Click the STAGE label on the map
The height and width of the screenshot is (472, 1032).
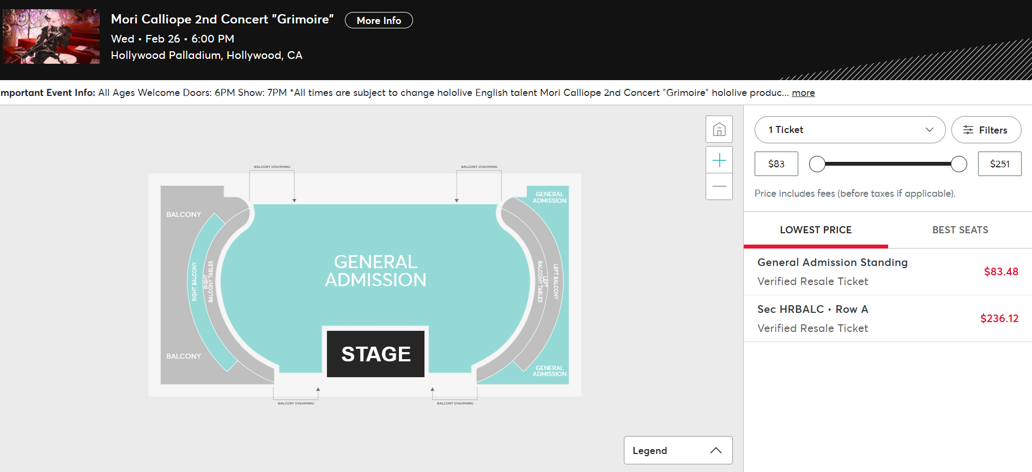point(376,354)
